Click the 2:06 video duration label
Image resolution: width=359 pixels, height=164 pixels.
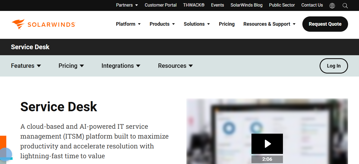[267, 159]
